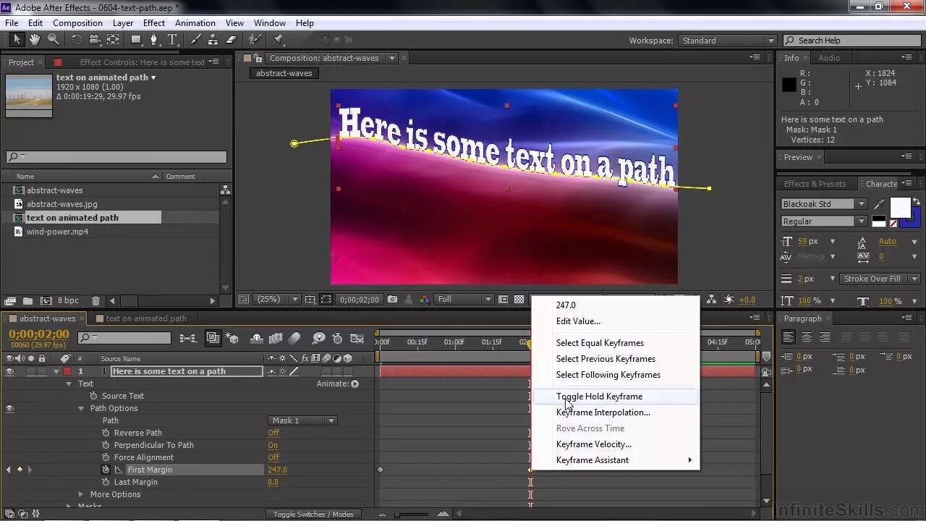Toggle the transparency grid in viewer
This screenshot has height=521, width=926.
pyautogui.click(x=519, y=299)
